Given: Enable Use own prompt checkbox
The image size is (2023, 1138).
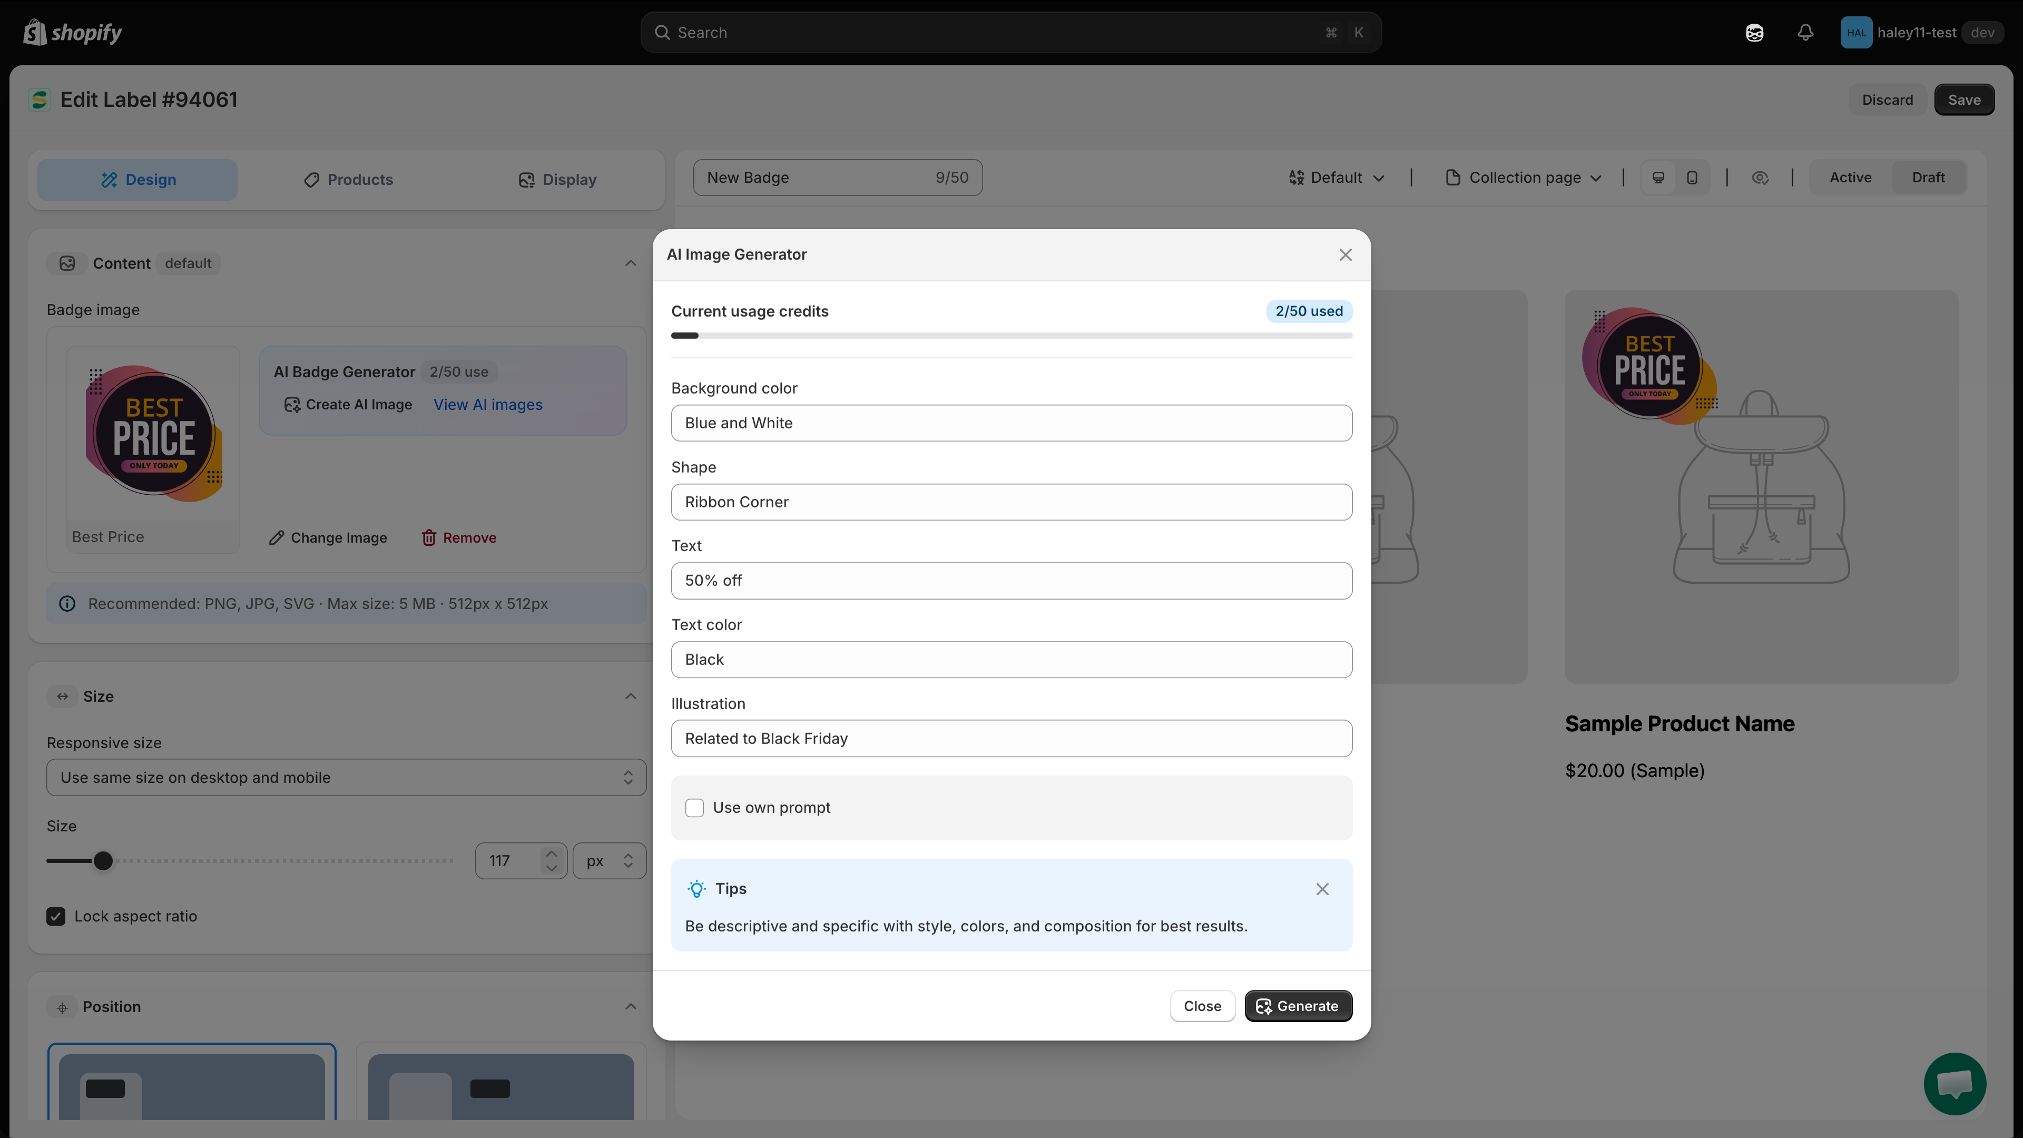Looking at the screenshot, I should (x=694, y=807).
